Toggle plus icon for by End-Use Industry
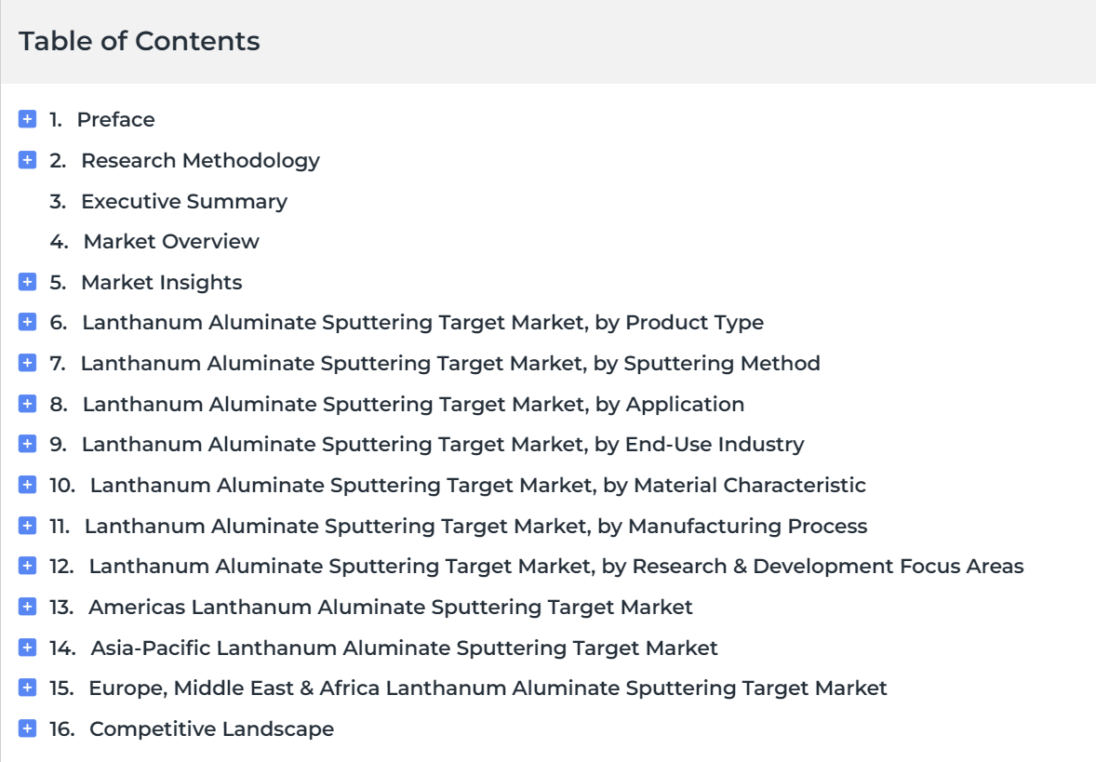Screen dimensions: 1096x762 tap(27, 444)
